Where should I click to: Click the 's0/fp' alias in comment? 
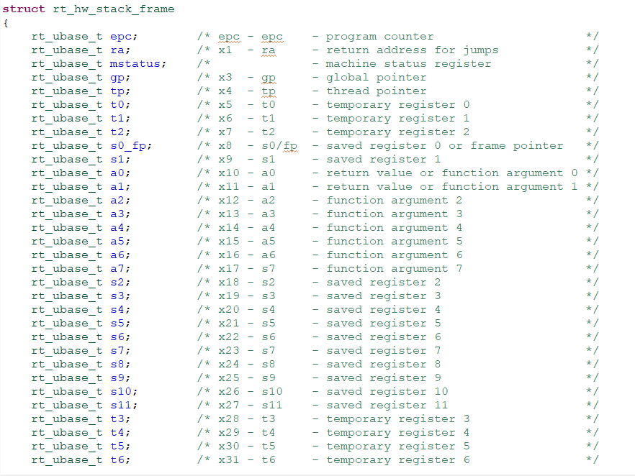279,147
